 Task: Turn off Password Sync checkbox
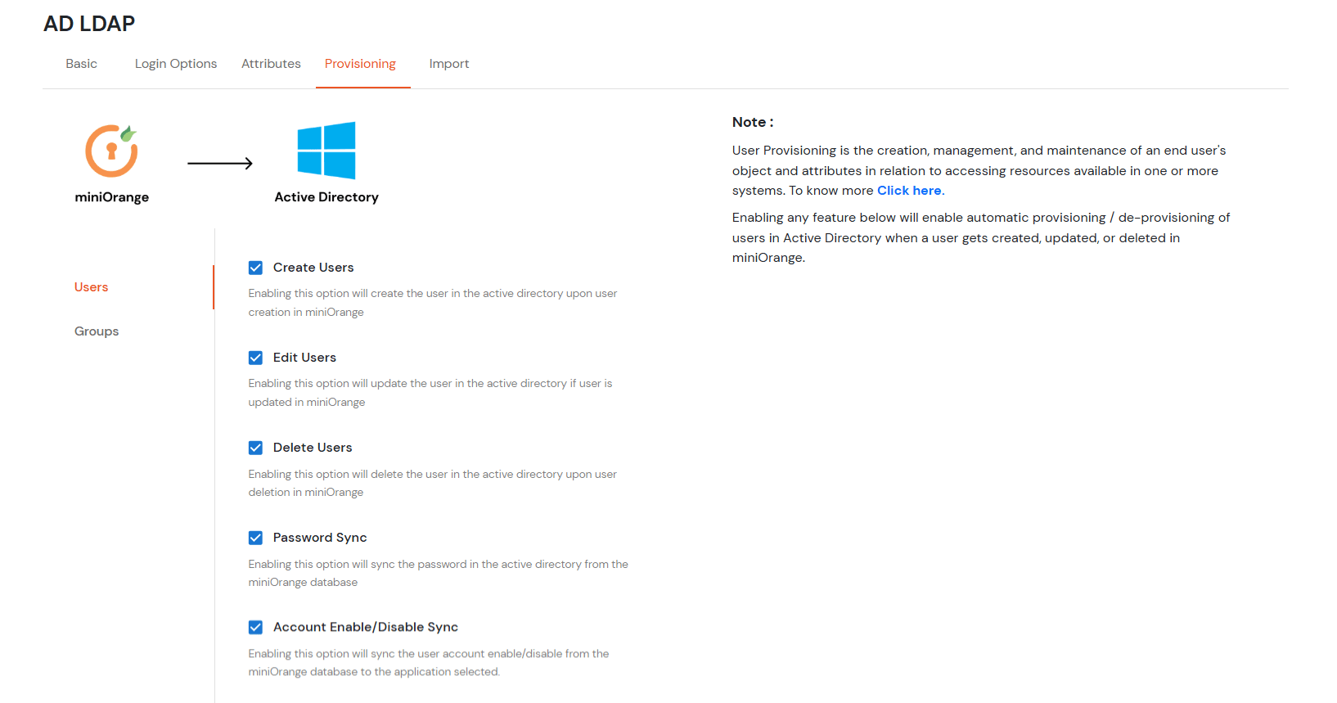(256, 538)
